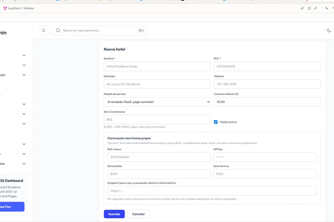Click the 'Endpoint (solo si usa un proveedor' label
This screenshot has width=334, height=222.
pos(142,183)
